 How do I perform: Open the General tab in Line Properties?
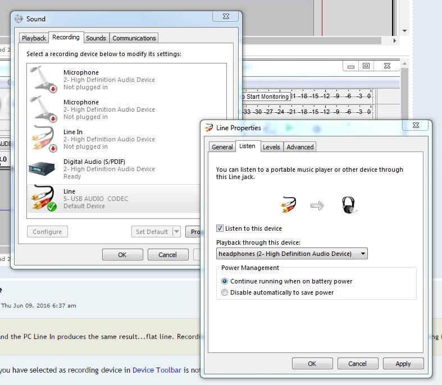tap(222, 147)
